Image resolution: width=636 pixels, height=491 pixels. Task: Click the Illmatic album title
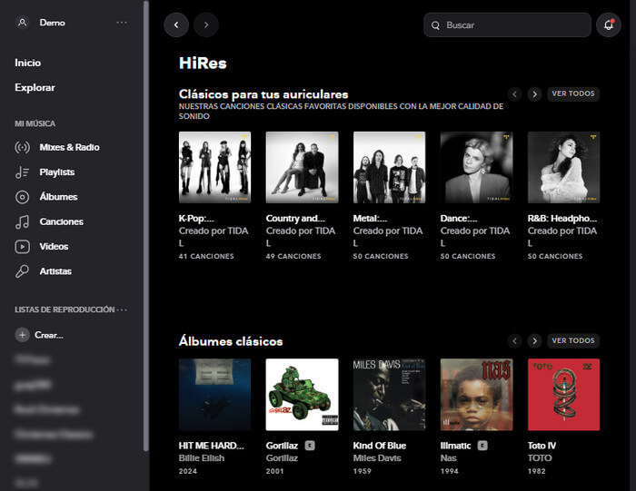[x=455, y=446]
